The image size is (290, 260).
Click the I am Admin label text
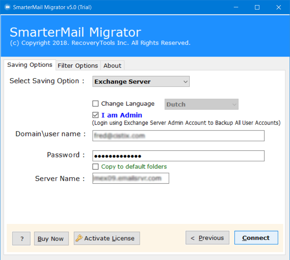point(122,115)
